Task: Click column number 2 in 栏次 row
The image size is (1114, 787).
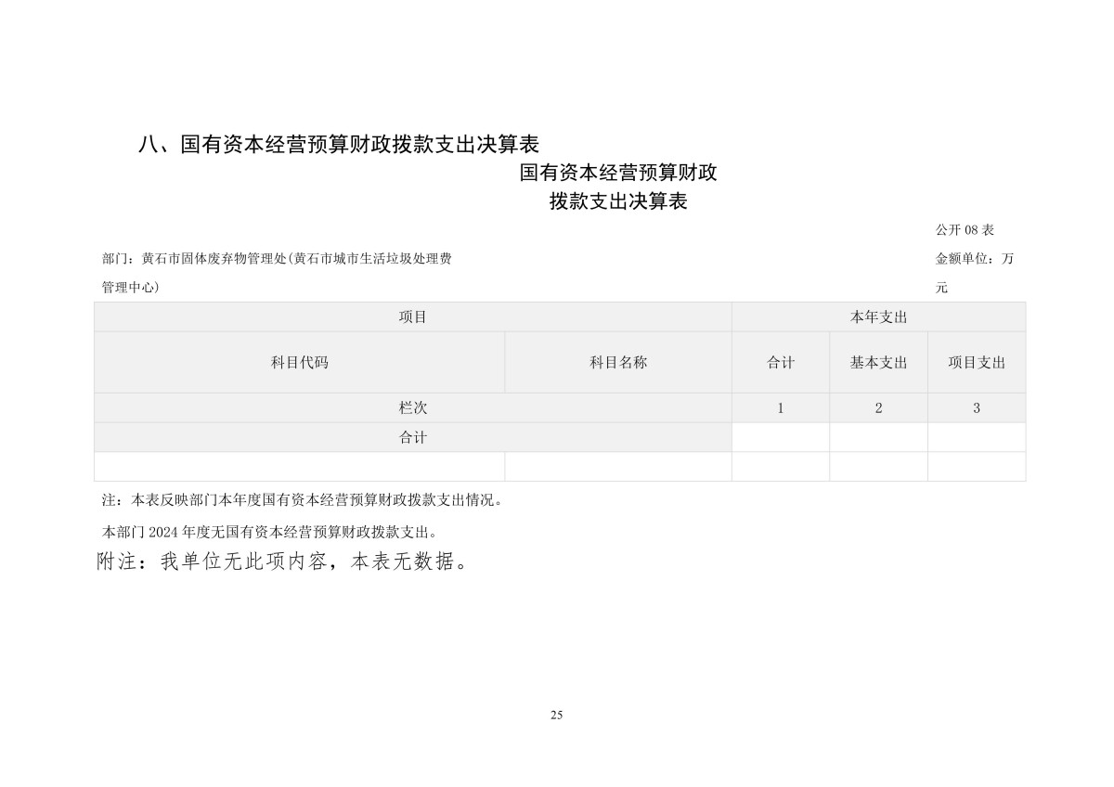Action: [878, 408]
